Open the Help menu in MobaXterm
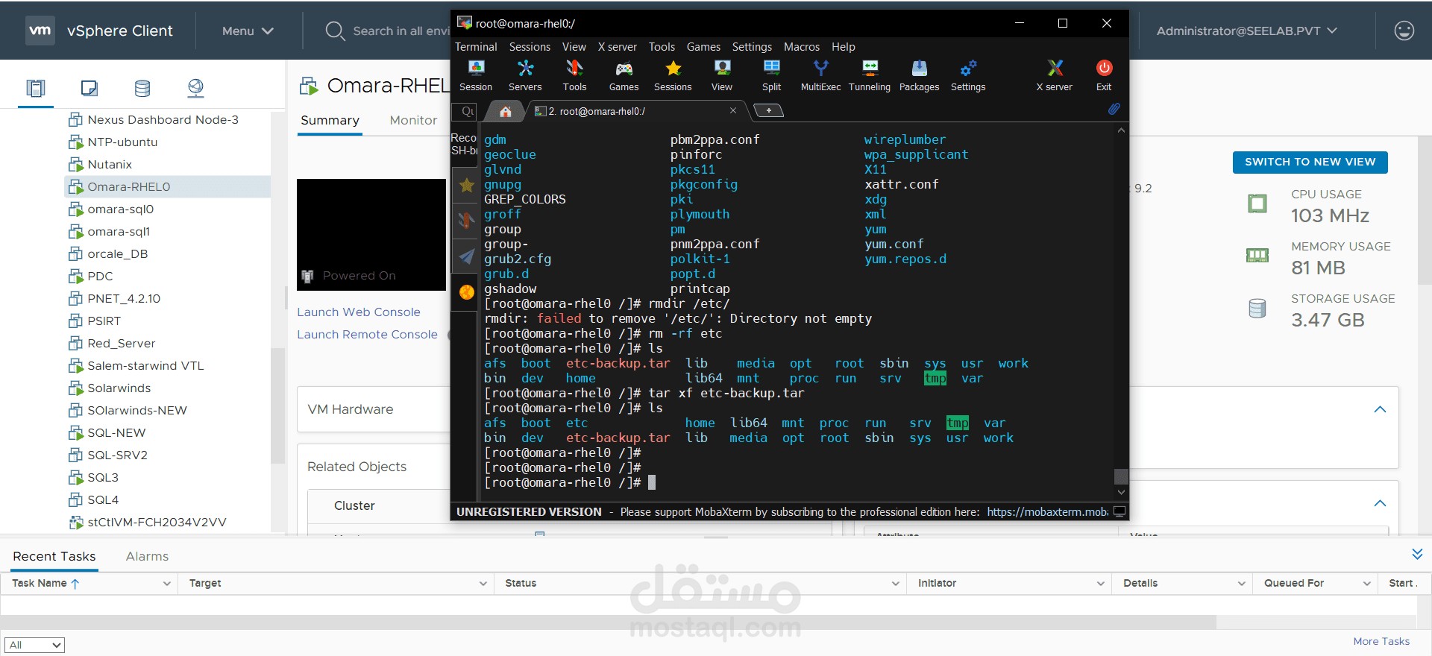 coord(844,47)
